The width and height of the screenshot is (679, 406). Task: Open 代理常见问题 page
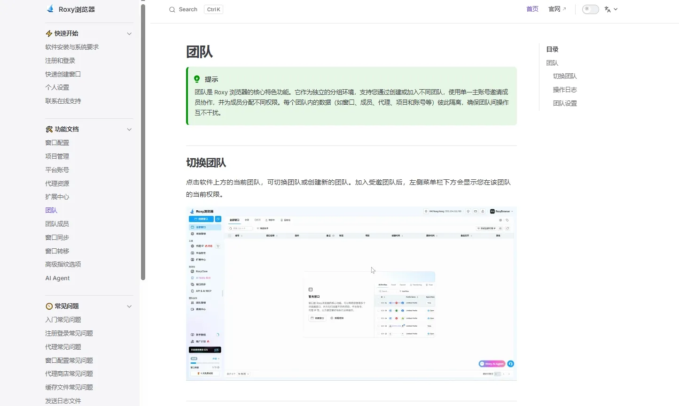click(x=63, y=347)
